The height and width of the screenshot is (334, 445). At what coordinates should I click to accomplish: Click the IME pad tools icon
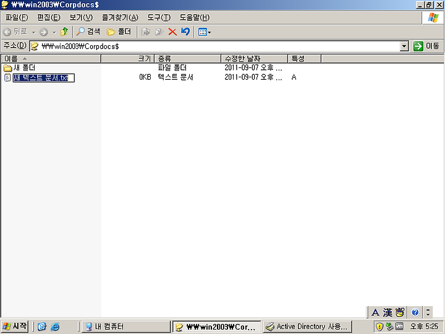[x=400, y=312]
